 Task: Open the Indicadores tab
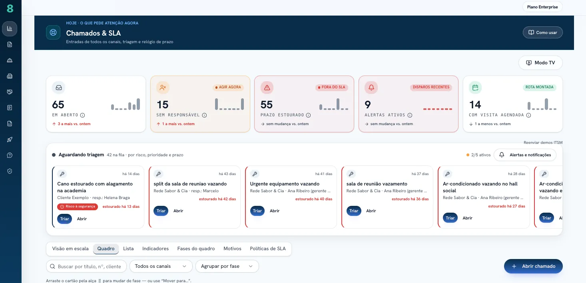(x=155, y=249)
